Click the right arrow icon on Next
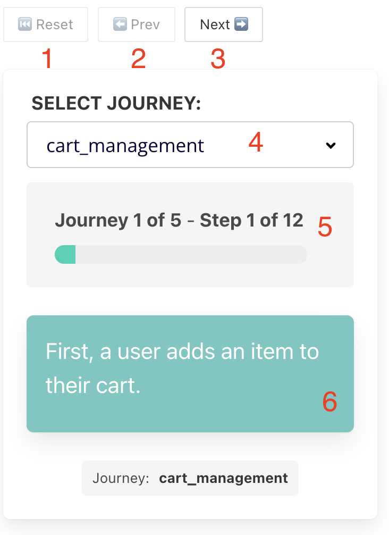 [x=241, y=24]
